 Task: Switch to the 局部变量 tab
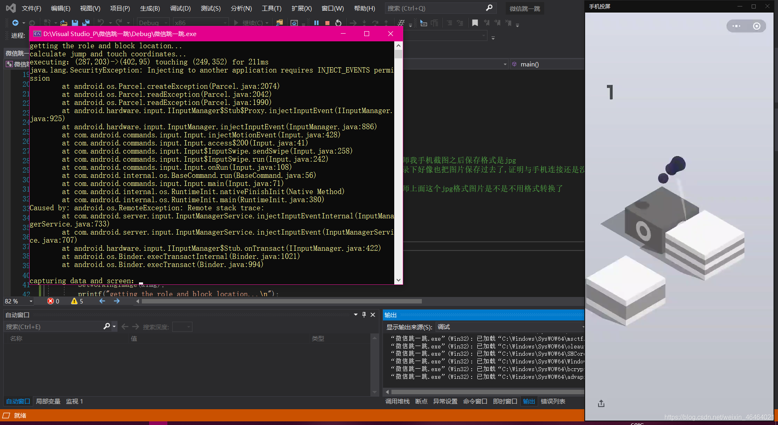coord(48,401)
